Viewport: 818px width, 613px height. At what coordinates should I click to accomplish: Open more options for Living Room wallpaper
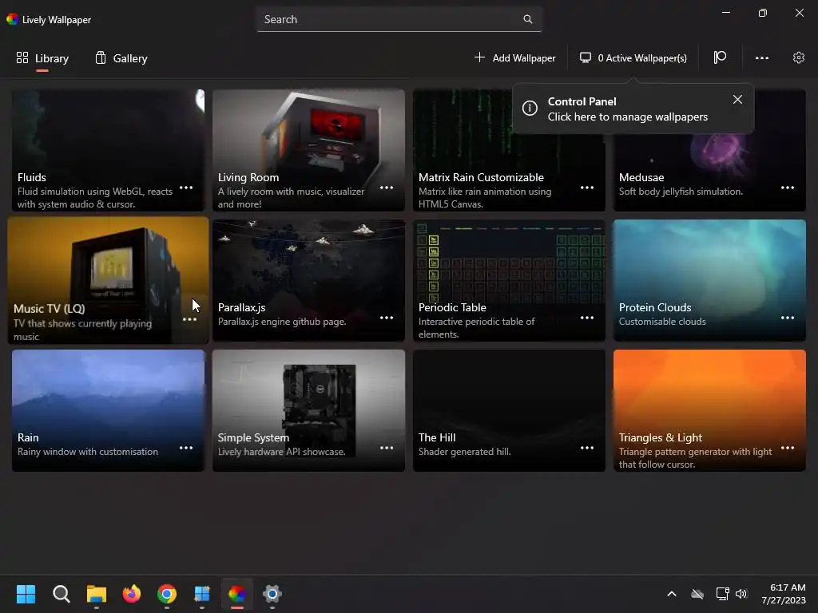pyautogui.click(x=387, y=188)
